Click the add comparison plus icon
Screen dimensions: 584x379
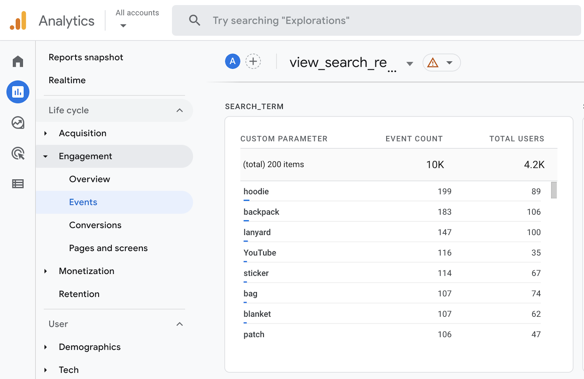click(x=253, y=61)
